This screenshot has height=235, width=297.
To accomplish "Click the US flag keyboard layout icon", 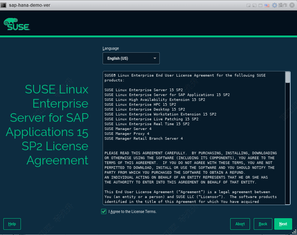I will coord(267,5).
